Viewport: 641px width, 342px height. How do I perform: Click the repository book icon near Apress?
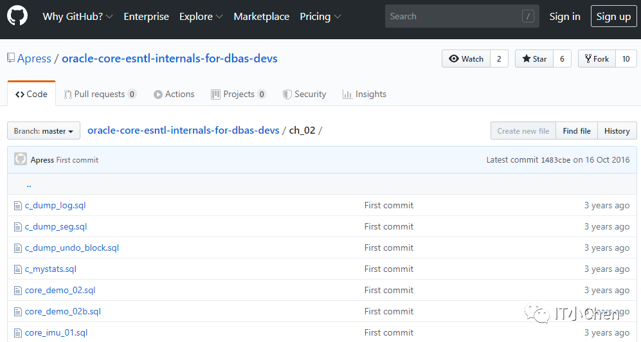(x=11, y=59)
